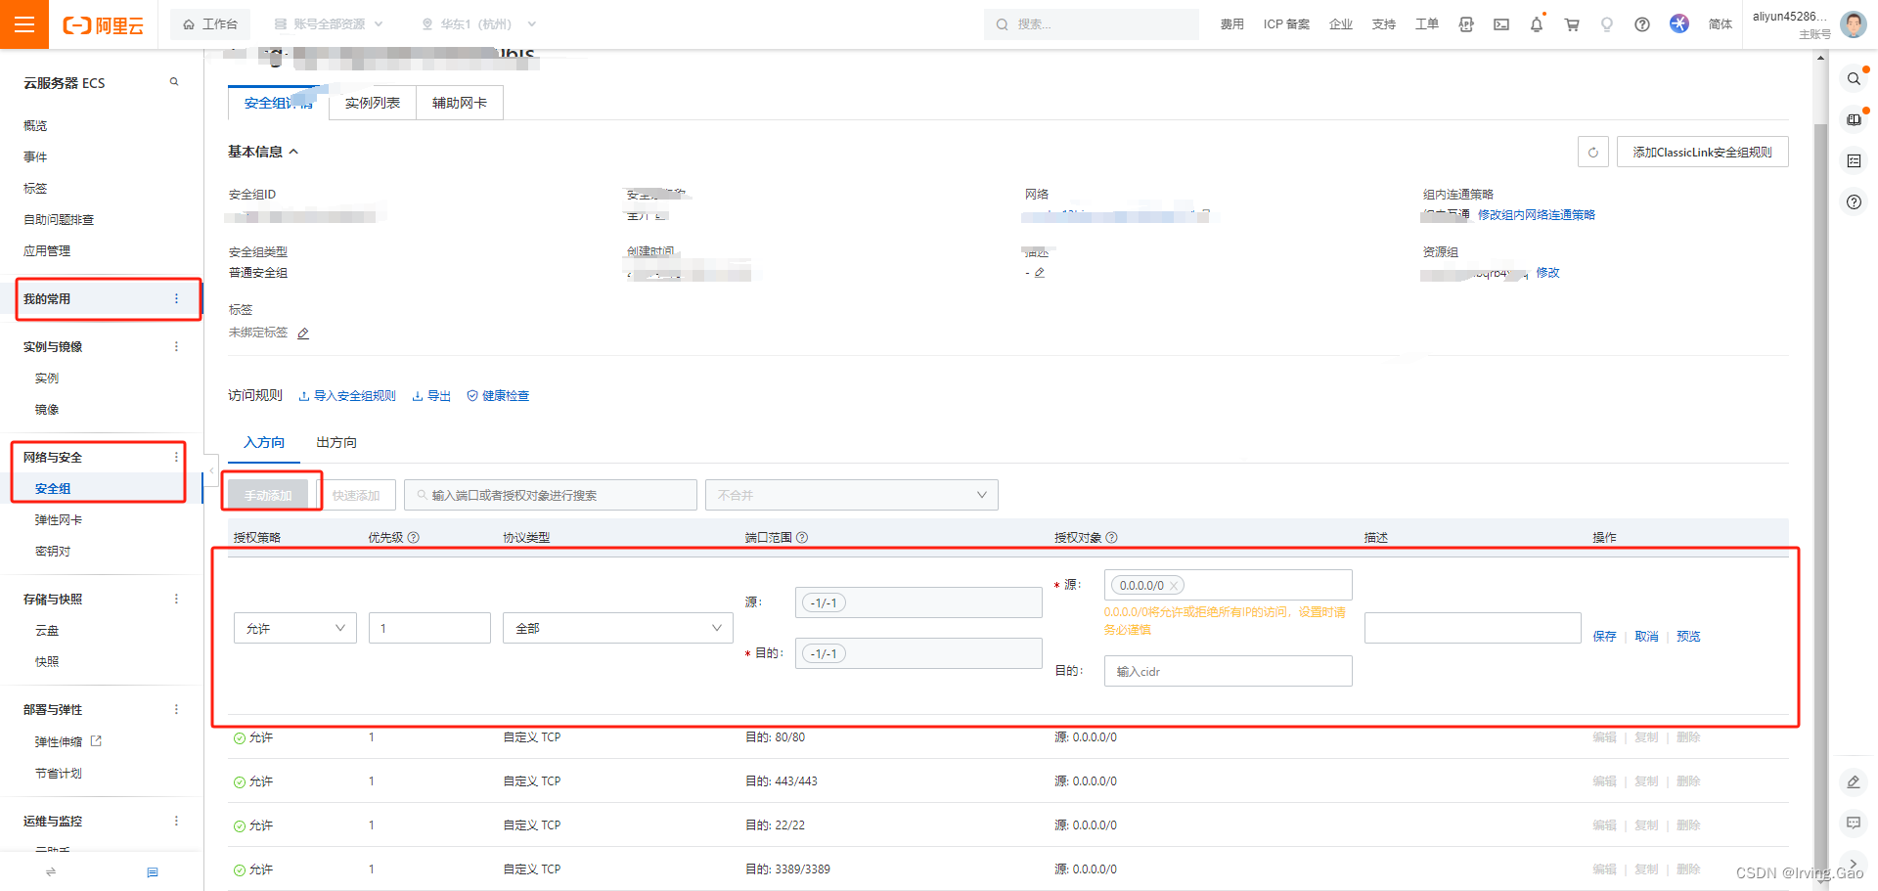Edit tags with the pencil icon

(303, 334)
